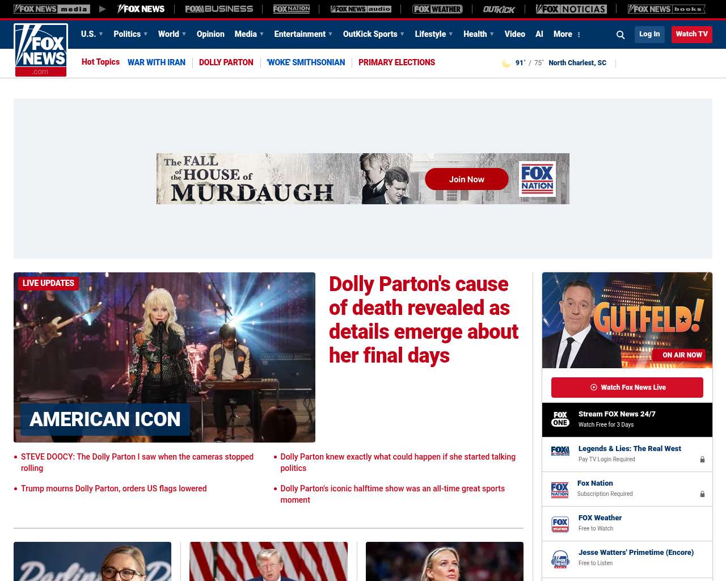Open the Fox Nation sidebar title link

[595, 483]
